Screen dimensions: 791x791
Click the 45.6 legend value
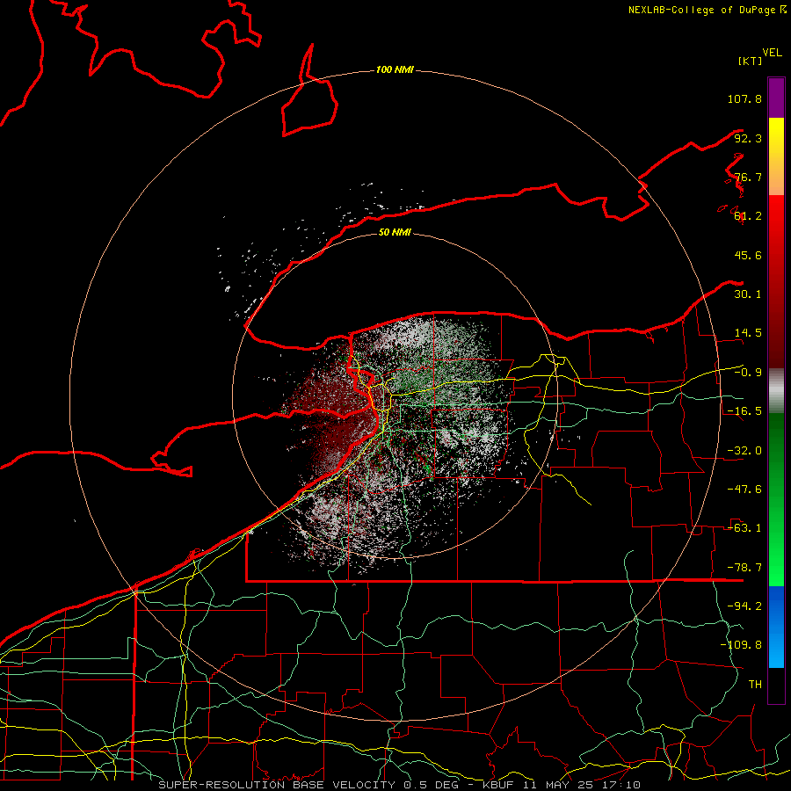[x=748, y=255]
